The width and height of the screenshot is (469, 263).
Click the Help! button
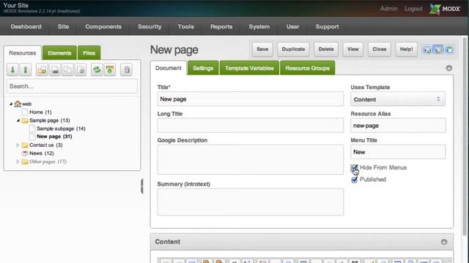pyautogui.click(x=406, y=49)
